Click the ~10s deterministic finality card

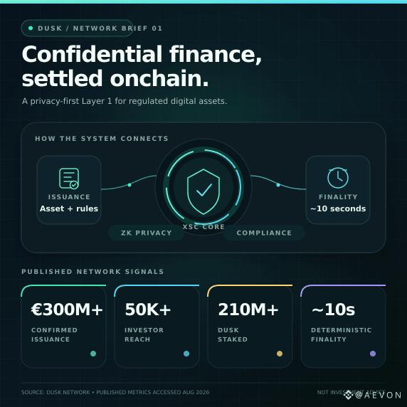pos(343,327)
